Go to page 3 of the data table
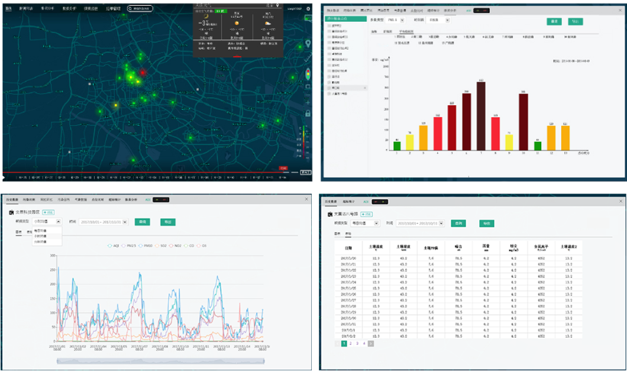The width and height of the screenshot is (627, 371). [x=357, y=343]
